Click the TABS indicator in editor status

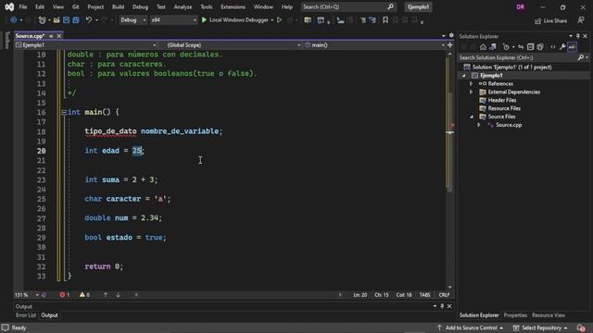424,295
